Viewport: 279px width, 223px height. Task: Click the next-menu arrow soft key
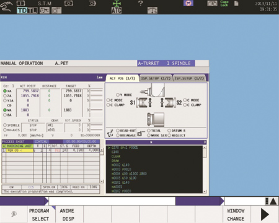265,214
